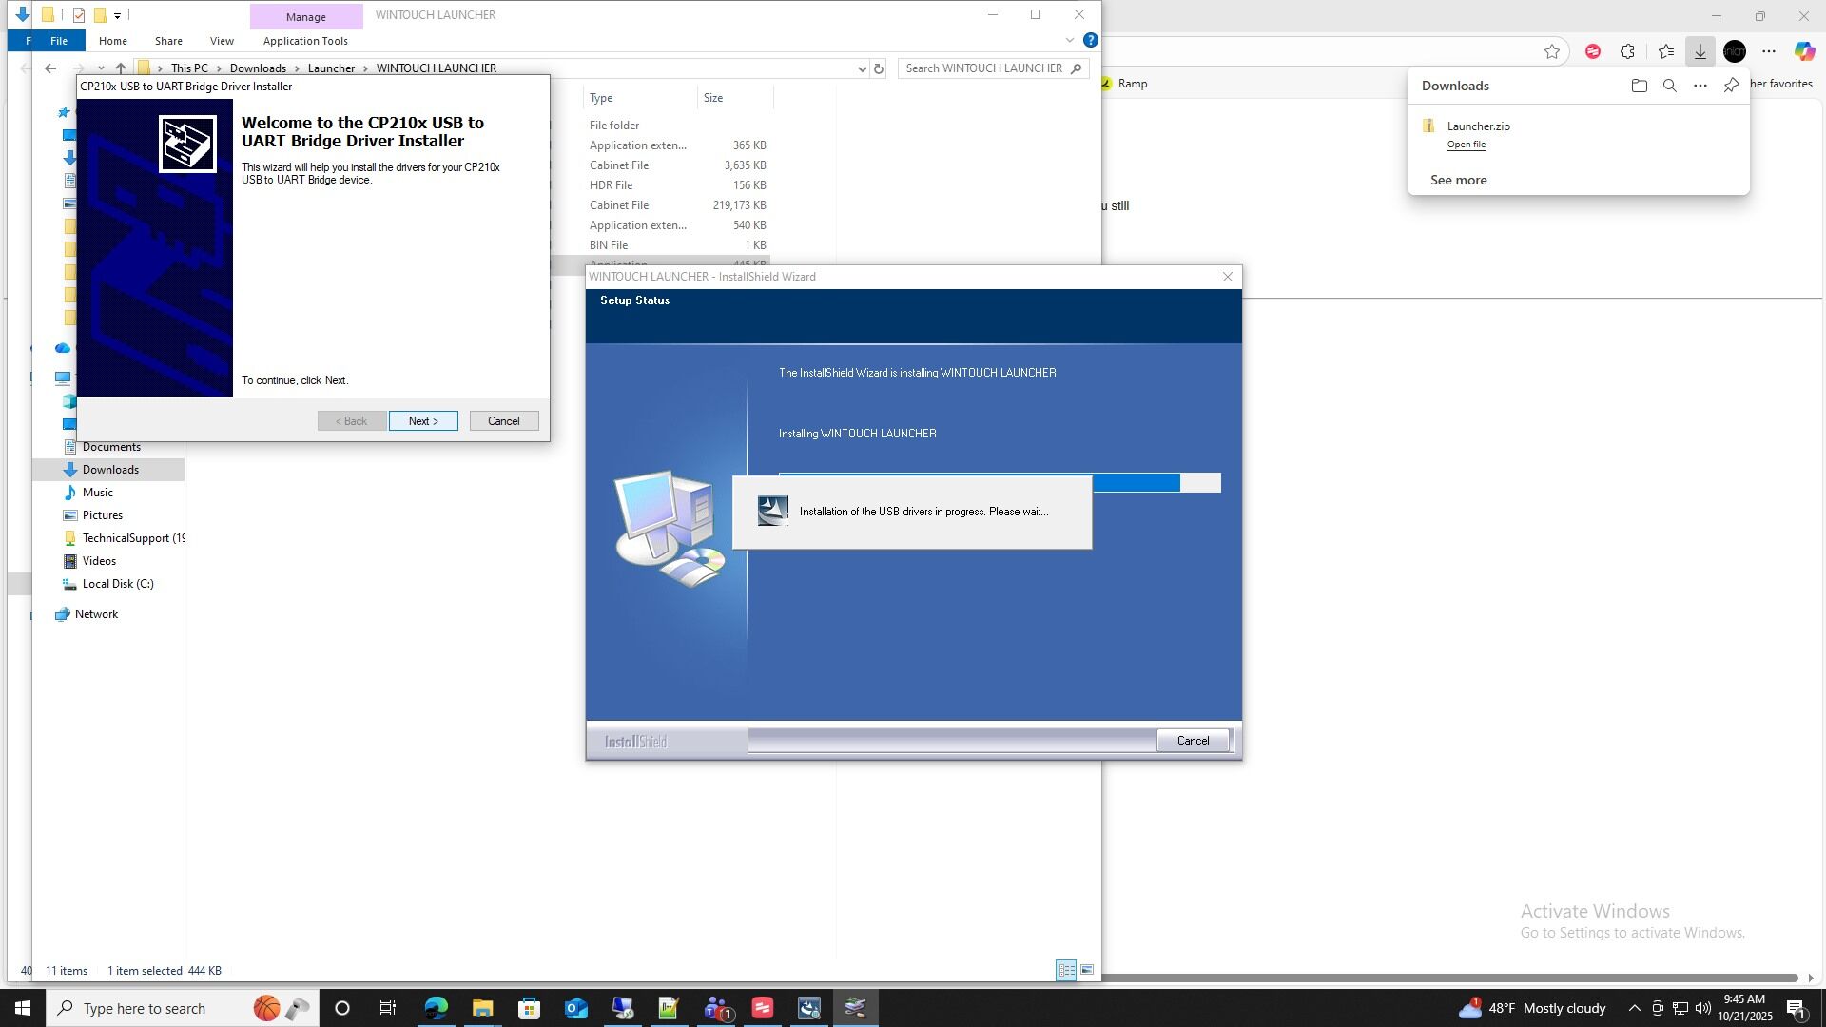1826x1027 pixels.
Task: Open Explorer help question mark icon
Action: point(1091,40)
